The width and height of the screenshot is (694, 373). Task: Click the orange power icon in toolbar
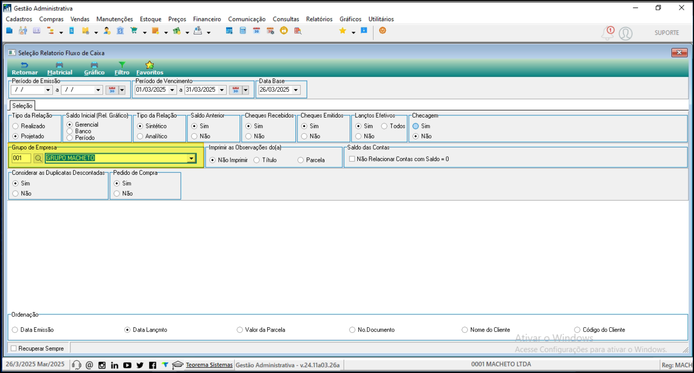[x=382, y=30]
